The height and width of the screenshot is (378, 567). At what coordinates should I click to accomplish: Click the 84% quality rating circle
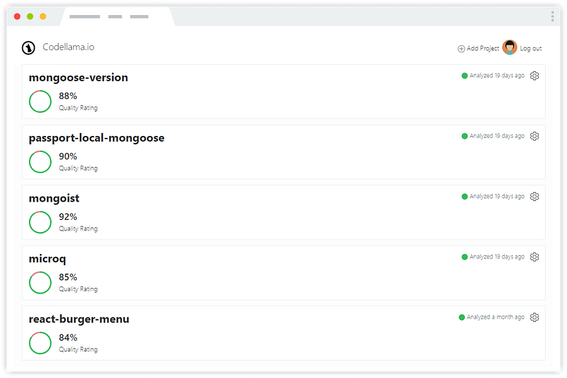[40, 343]
